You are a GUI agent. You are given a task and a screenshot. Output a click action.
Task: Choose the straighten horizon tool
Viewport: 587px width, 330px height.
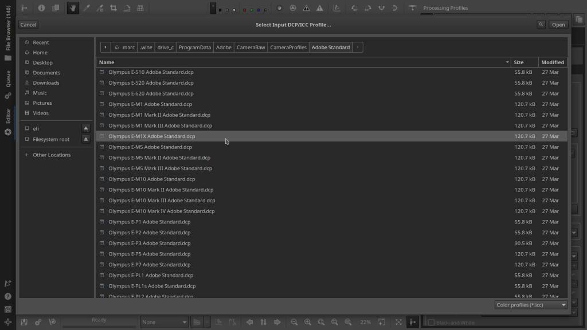pos(127,8)
